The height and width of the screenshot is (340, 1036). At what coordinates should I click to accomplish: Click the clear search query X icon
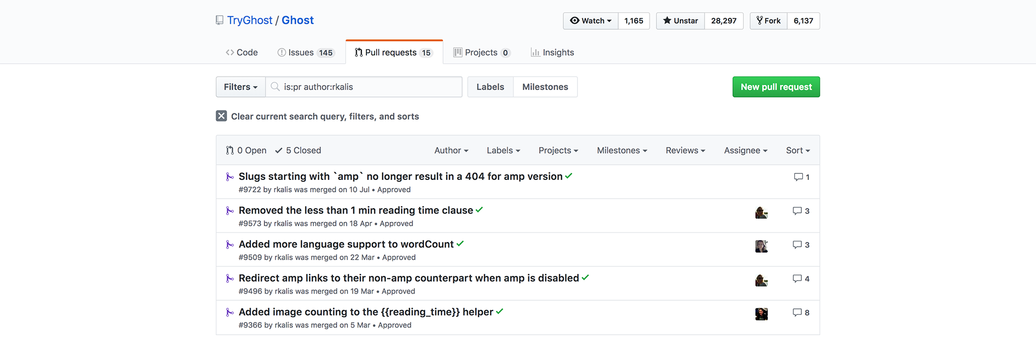[x=221, y=116]
